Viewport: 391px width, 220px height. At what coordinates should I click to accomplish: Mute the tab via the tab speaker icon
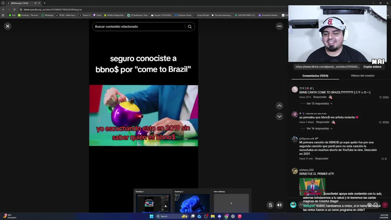click(x=35, y=3)
